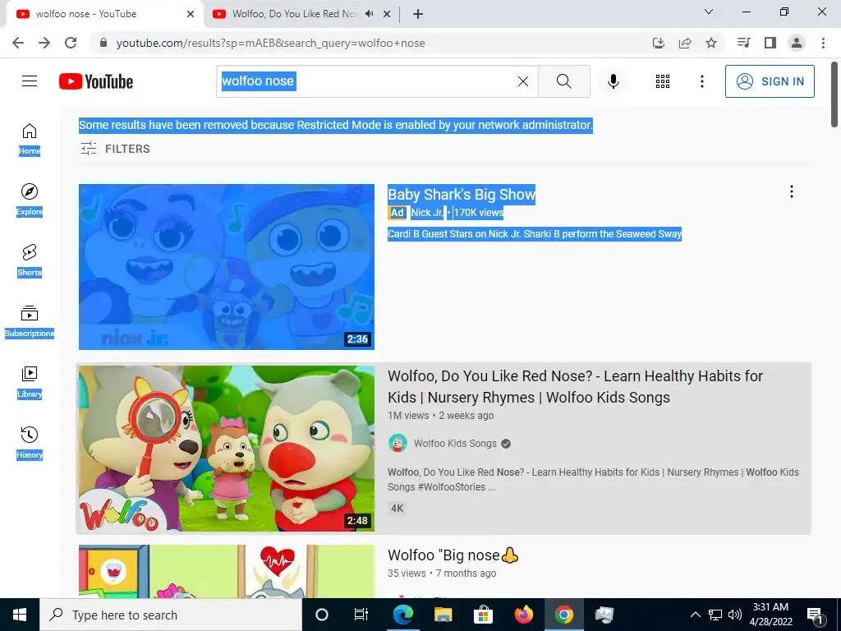
Task: Go to the YouTube logo homepage
Action: [96, 81]
